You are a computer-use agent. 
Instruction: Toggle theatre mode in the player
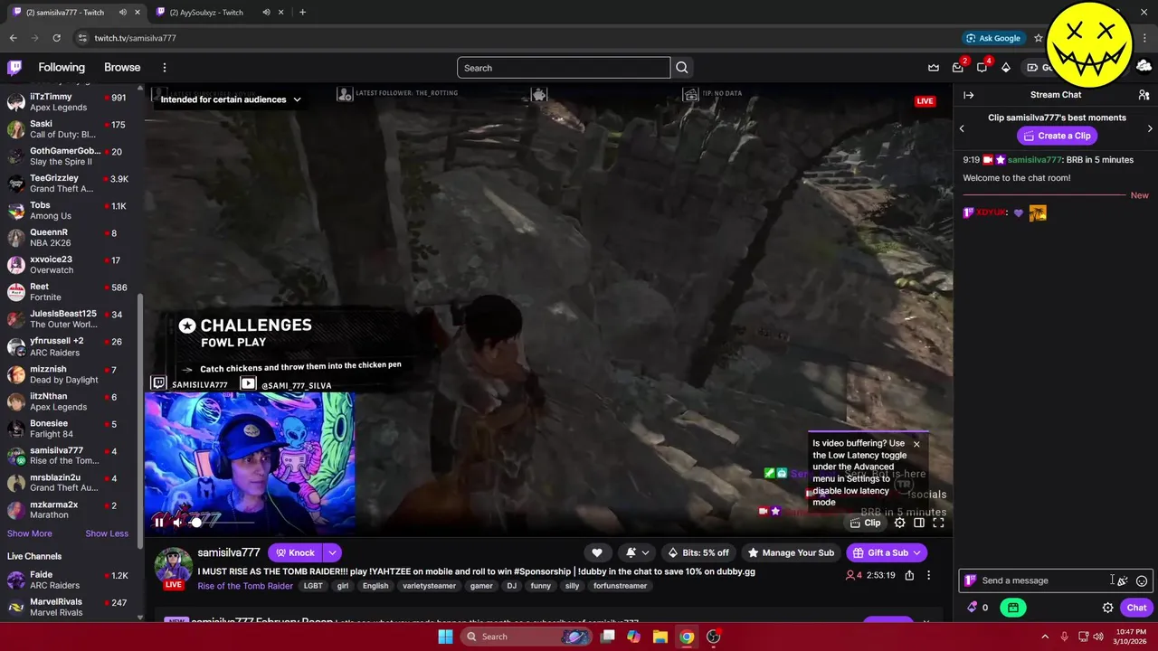click(x=919, y=523)
